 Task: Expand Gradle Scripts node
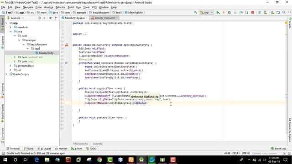pyautogui.click(x=6, y=74)
